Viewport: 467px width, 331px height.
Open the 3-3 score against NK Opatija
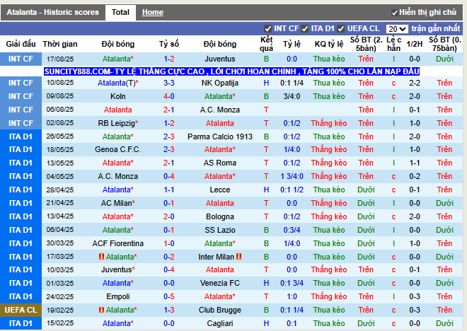(x=169, y=83)
